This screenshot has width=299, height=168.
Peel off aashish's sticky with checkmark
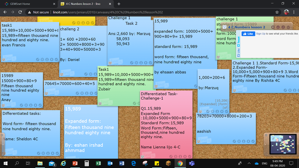tap(253, 141)
